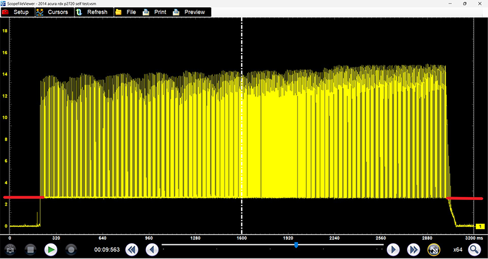This screenshot has width=488, height=259.
Task: Step forward one frame
Action: (x=393, y=249)
